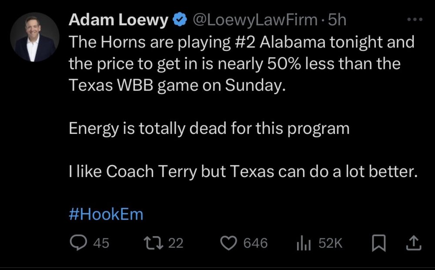Reply using the speech bubble icon

coord(79,243)
